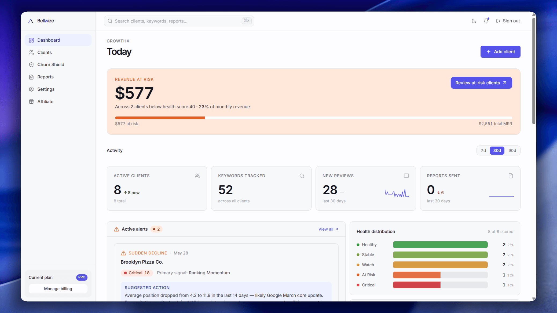The width and height of the screenshot is (557, 313).
Task: Click the GROWTHX workspace label
Action: (118, 41)
